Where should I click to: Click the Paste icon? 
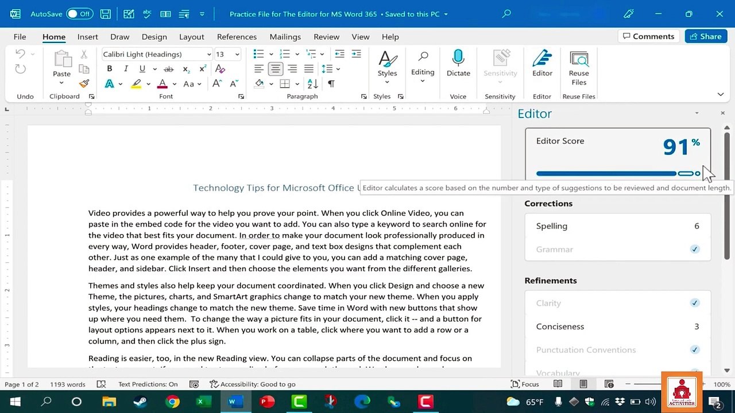tap(61, 59)
